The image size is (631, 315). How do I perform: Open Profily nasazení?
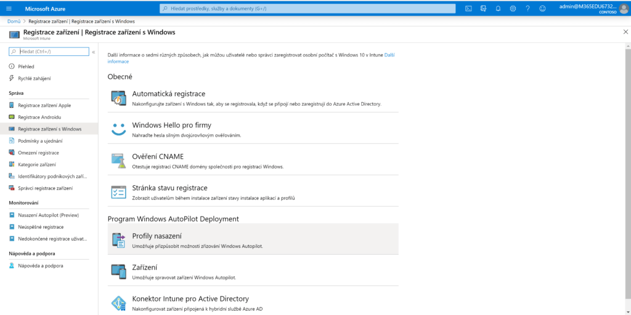pos(157,236)
